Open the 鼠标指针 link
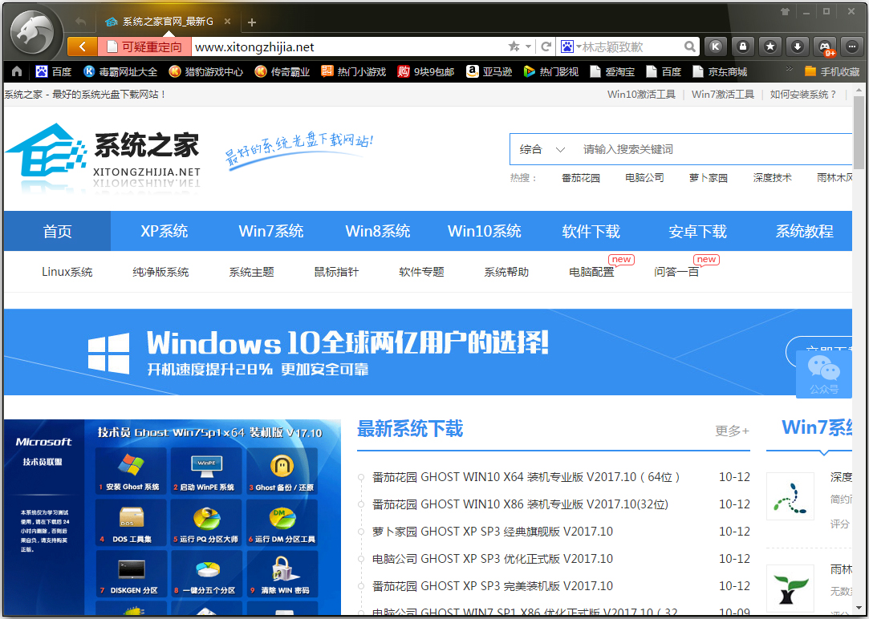 coord(336,272)
